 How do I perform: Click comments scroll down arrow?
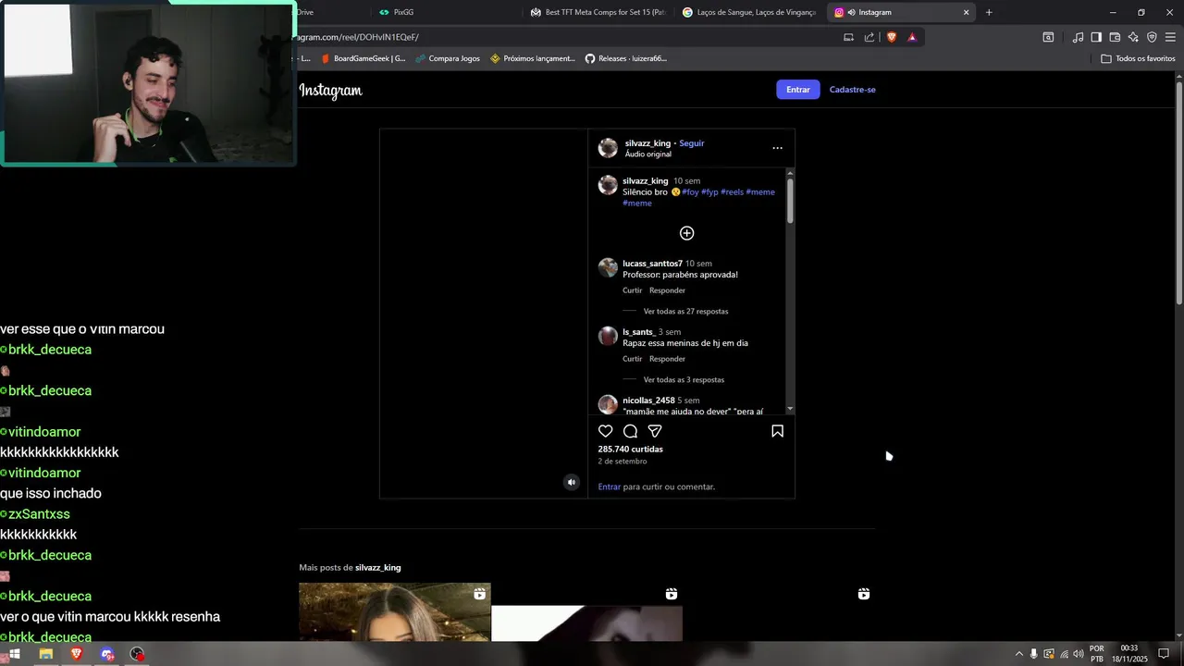(790, 409)
